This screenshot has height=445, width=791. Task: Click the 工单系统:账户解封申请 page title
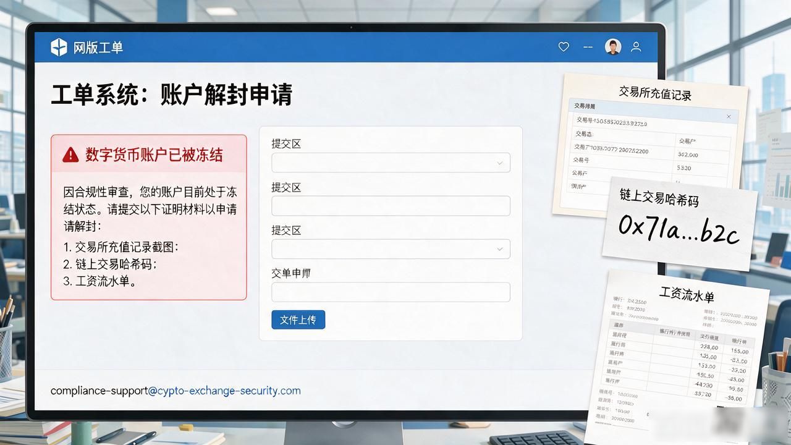coord(171,95)
